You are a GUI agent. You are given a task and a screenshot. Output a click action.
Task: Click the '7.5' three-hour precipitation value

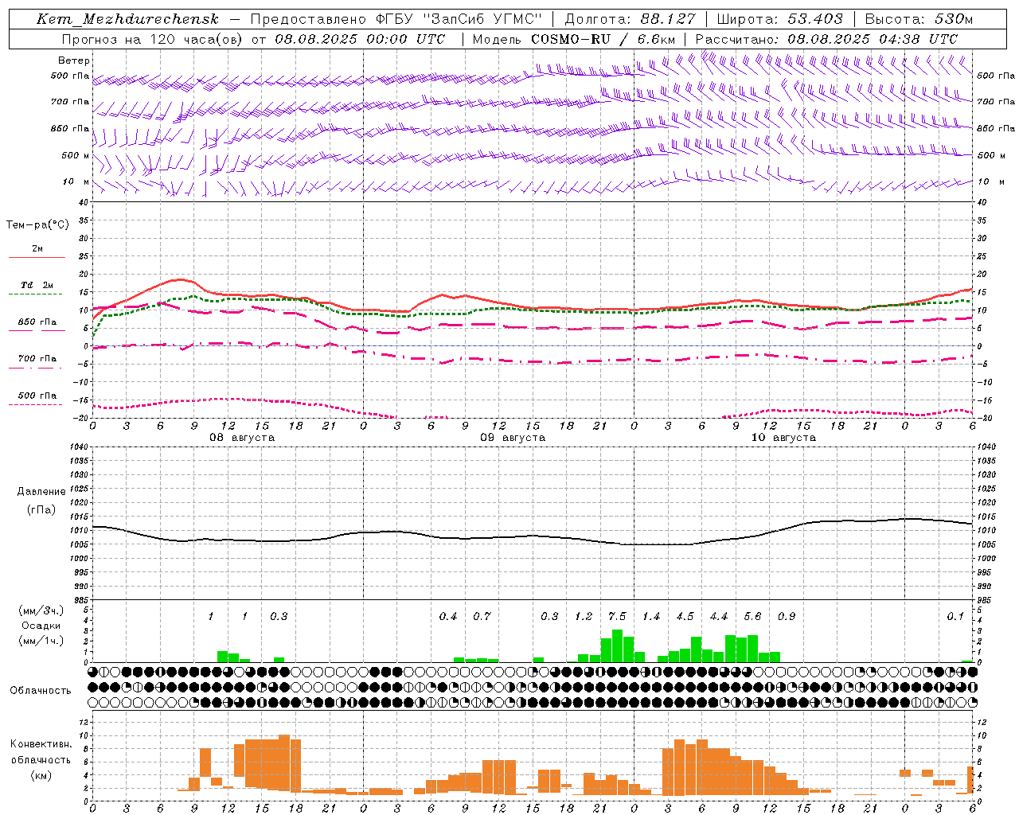(x=617, y=616)
